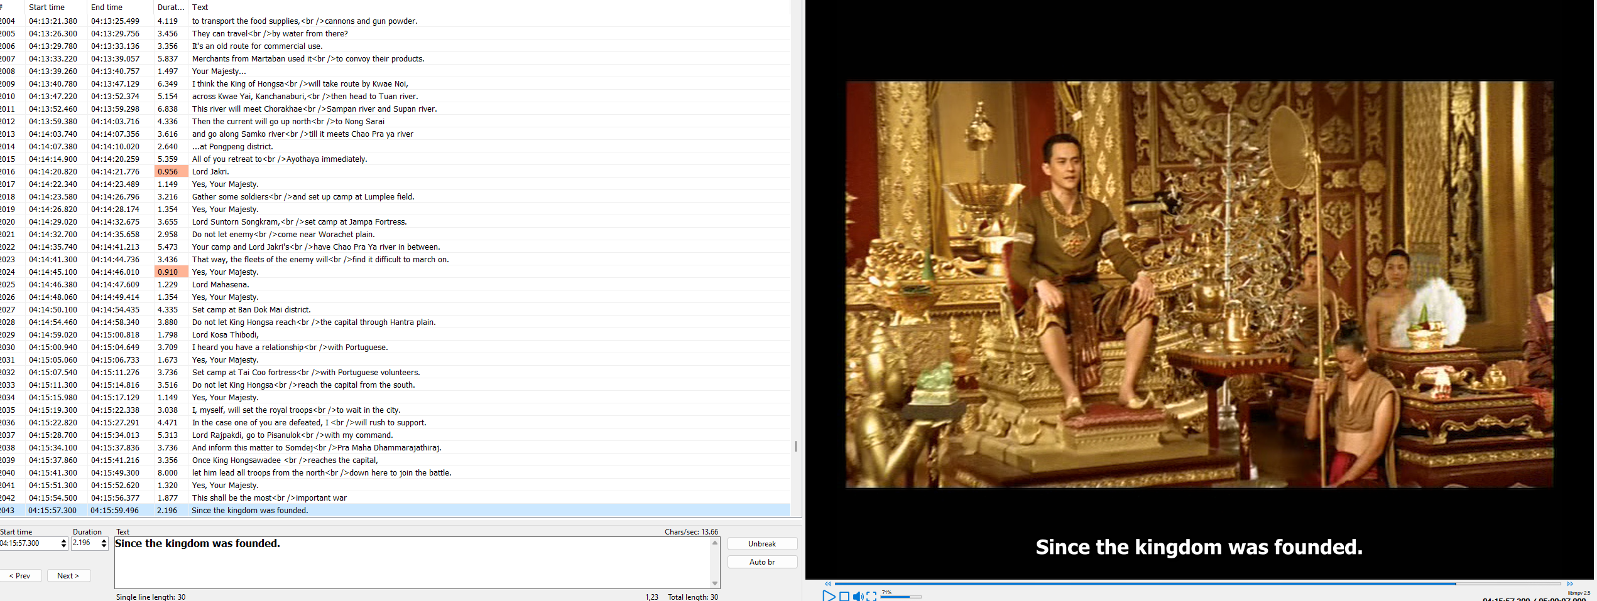Sort by the Text column header

(x=489, y=8)
